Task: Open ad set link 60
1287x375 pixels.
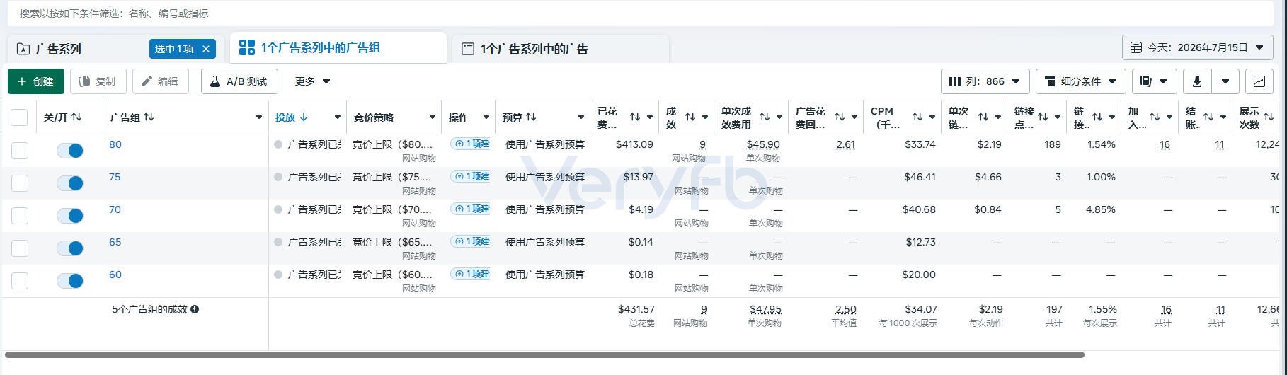Action: pyautogui.click(x=115, y=275)
